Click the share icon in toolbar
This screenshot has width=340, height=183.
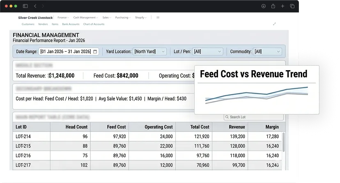[x=273, y=6]
